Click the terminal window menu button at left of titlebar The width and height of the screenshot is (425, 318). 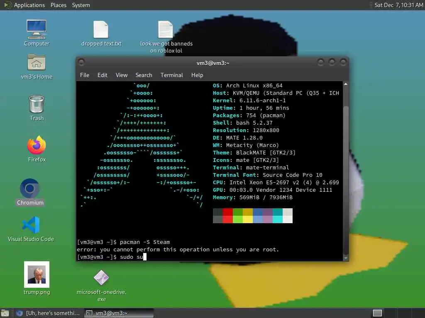(81, 63)
